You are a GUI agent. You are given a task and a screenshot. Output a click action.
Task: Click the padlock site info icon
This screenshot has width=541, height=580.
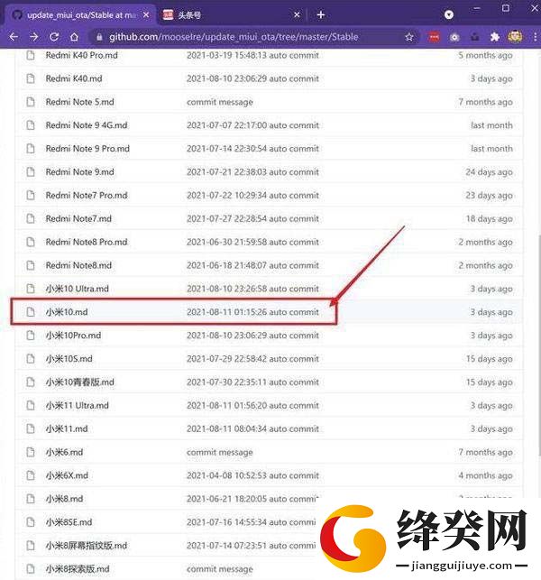click(99, 37)
